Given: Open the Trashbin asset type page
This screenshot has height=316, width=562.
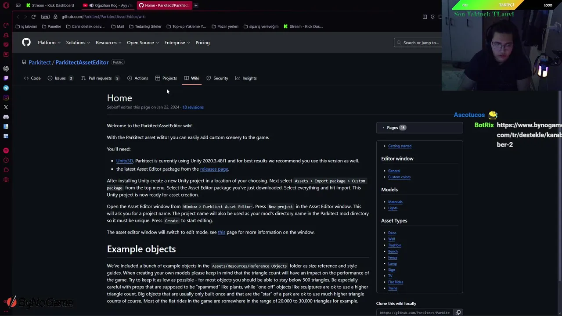Looking at the screenshot, I should tap(394, 245).
